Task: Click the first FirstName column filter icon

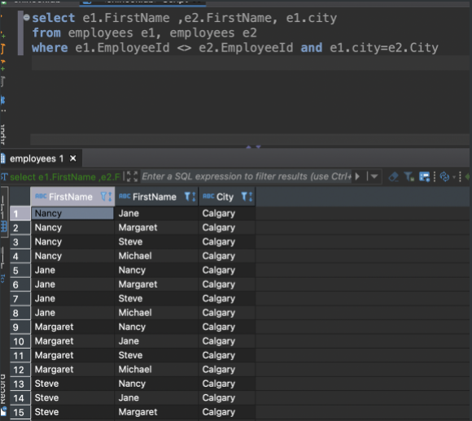Action: pos(106,197)
